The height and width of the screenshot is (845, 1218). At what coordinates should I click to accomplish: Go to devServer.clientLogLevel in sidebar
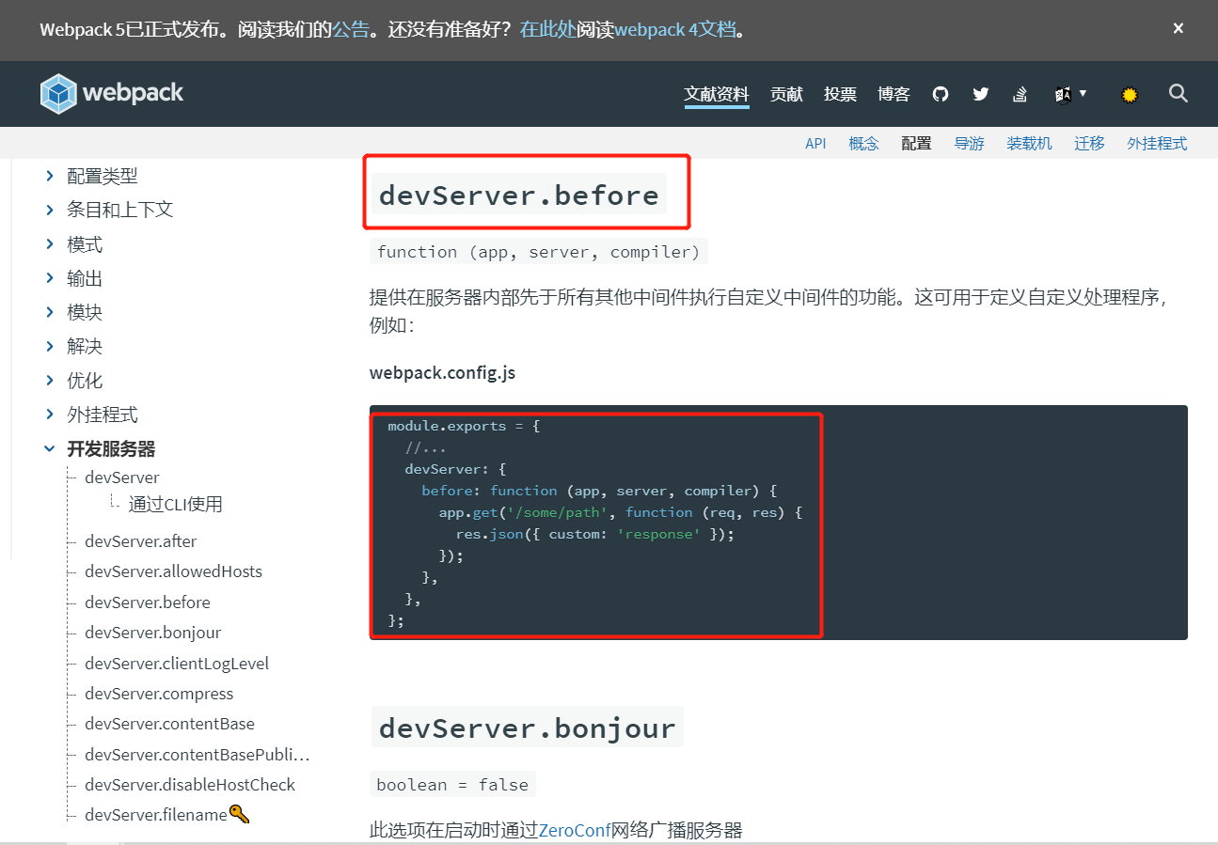pyautogui.click(x=177, y=664)
